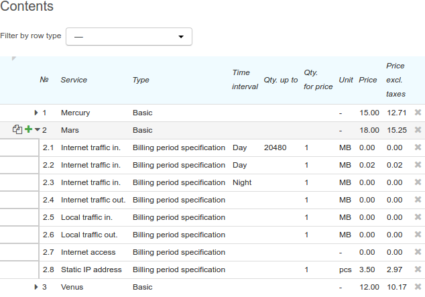
Task: Select Static IP address service
Action: 91,270
